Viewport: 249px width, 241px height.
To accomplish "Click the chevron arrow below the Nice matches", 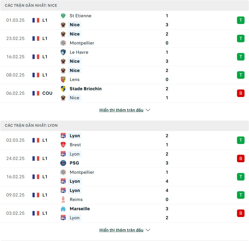I will [x=148, y=110].
